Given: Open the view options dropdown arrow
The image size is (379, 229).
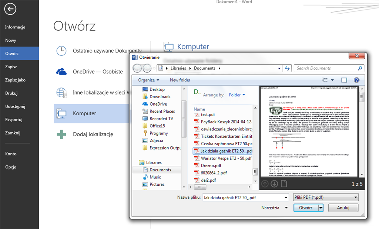Looking at the screenshot, I should [332, 80].
